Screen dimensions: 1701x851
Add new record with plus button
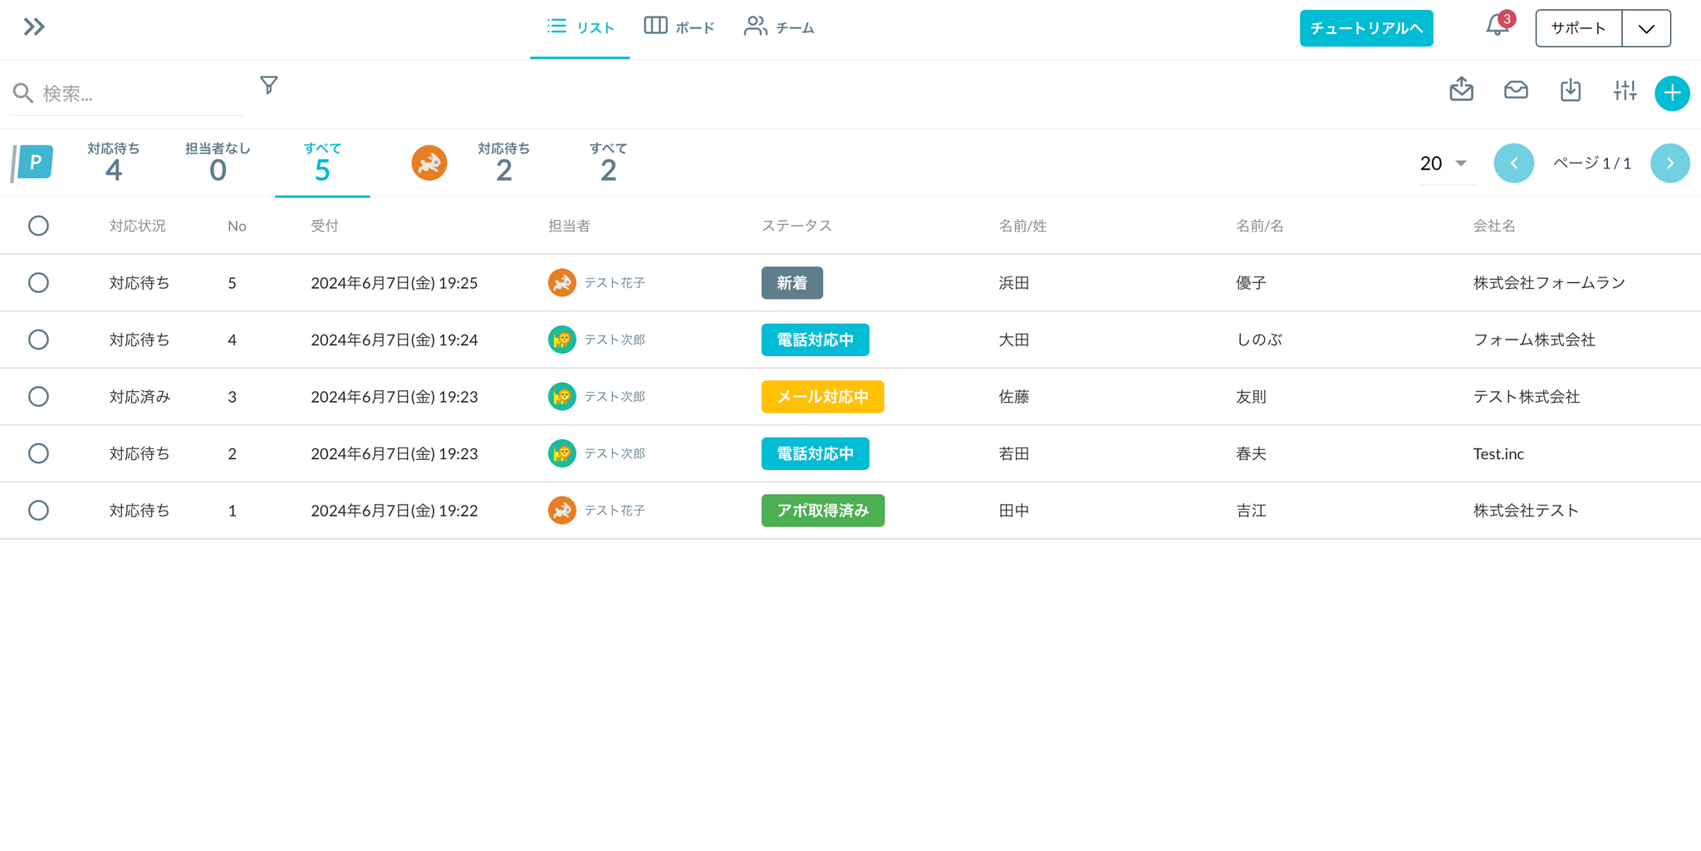coord(1672,93)
